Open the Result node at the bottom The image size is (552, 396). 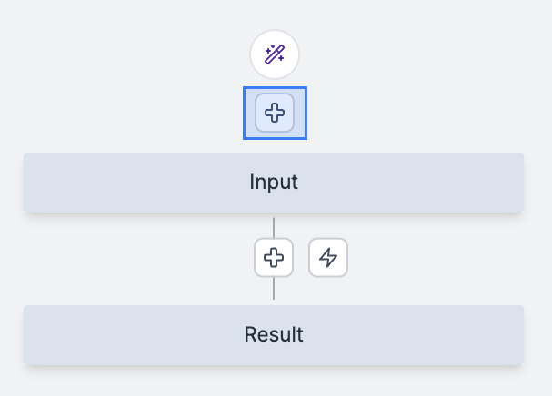click(409, 334)
